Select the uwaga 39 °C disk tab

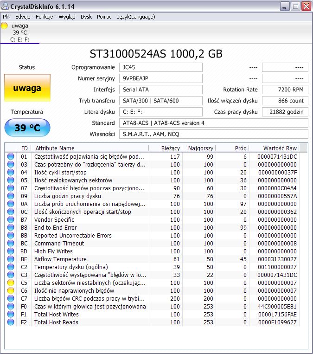(x=20, y=32)
